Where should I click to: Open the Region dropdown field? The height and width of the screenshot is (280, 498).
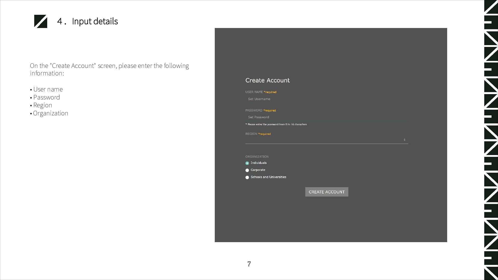(324, 140)
